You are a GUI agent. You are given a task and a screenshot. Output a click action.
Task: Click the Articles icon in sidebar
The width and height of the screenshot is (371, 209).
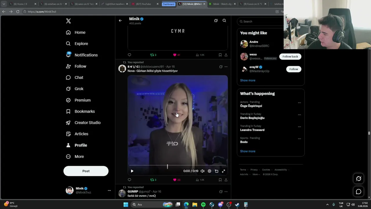coord(68,134)
